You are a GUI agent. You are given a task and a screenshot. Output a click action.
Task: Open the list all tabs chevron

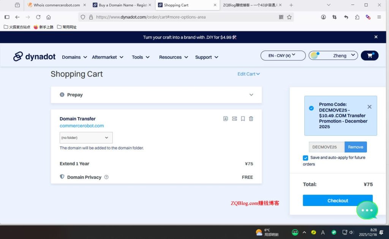[329, 5]
